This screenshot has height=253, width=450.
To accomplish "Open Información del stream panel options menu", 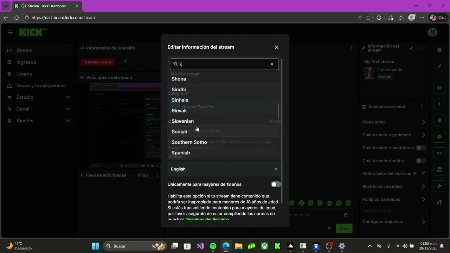I will [422, 48].
